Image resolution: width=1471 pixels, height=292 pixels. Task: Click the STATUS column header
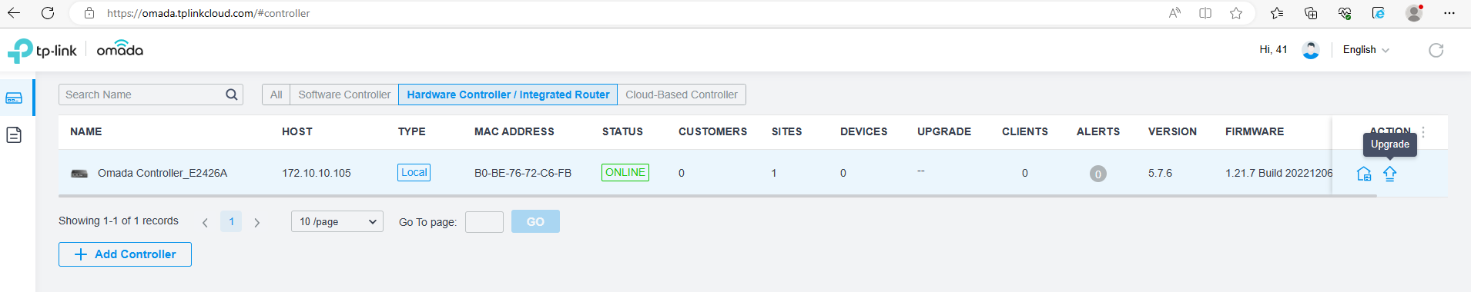(x=622, y=131)
